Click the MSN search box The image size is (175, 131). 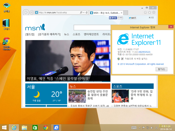point(92,28)
